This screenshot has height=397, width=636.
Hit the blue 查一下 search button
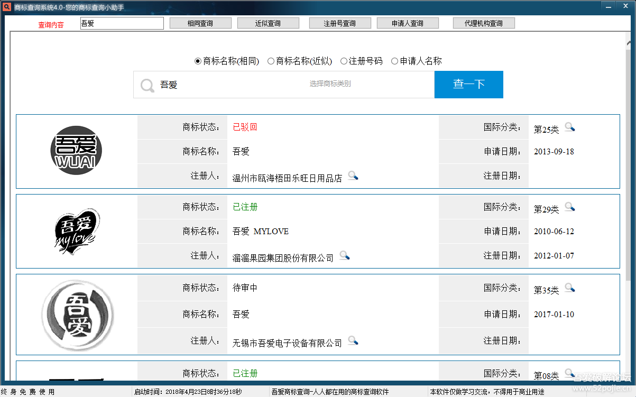click(x=469, y=85)
